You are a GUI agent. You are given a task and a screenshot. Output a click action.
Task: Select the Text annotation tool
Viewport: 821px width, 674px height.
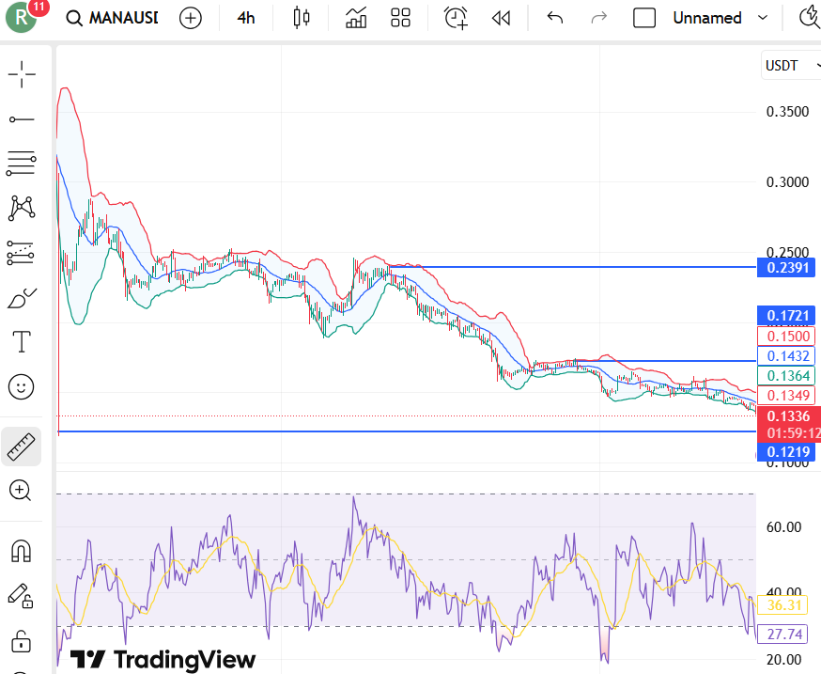click(22, 341)
